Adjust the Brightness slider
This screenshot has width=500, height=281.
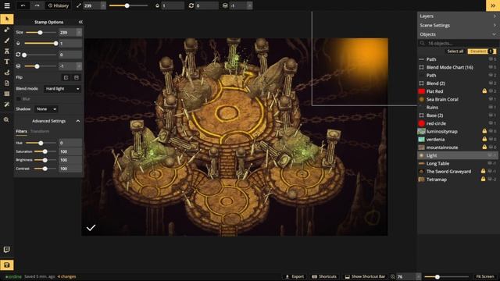coord(45,160)
